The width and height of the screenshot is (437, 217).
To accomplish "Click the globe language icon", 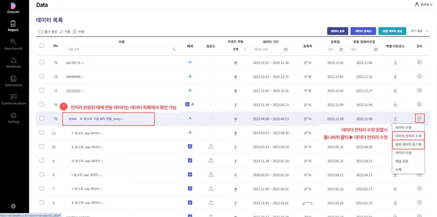I will click(14, 206).
